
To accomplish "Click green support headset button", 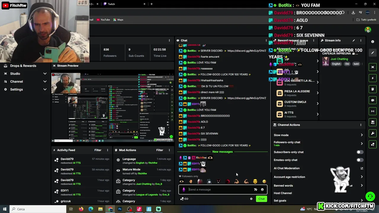I will tap(370, 196).
